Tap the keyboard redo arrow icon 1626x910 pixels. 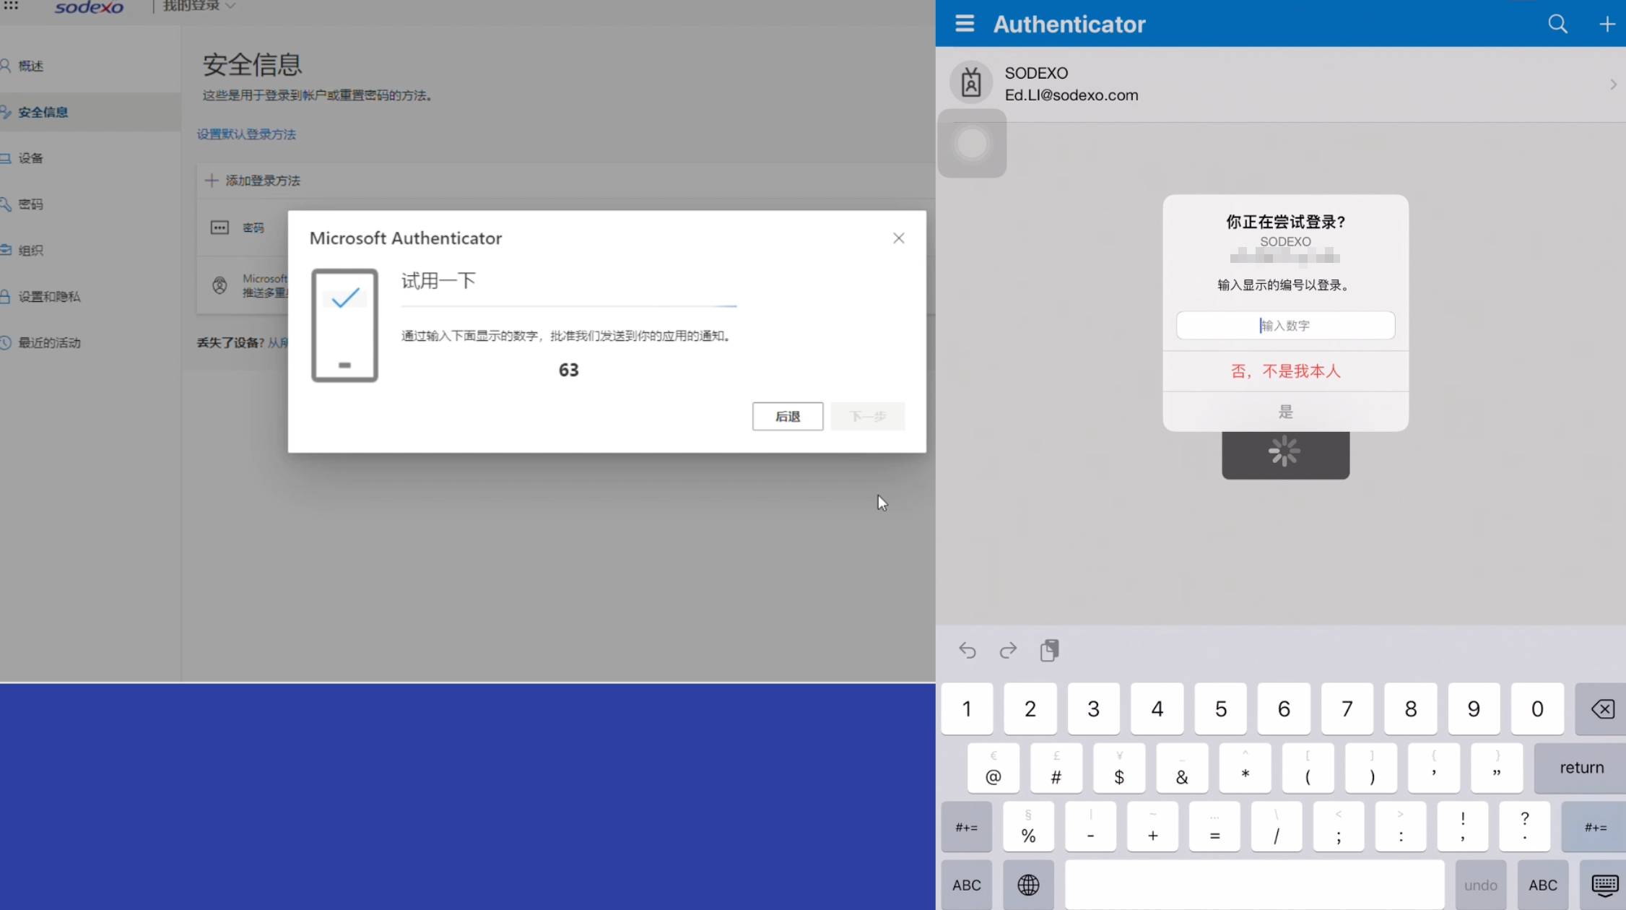[x=1008, y=650]
